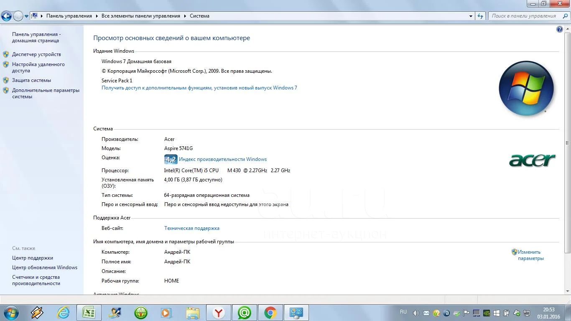Click the Forward navigation arrow button

18,16
